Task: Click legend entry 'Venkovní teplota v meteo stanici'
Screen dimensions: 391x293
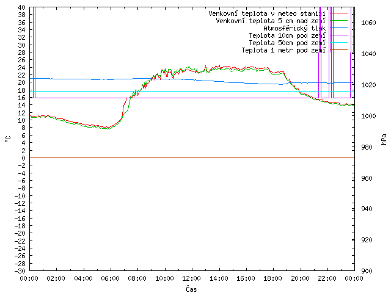Action: click(x=267, y=13)
